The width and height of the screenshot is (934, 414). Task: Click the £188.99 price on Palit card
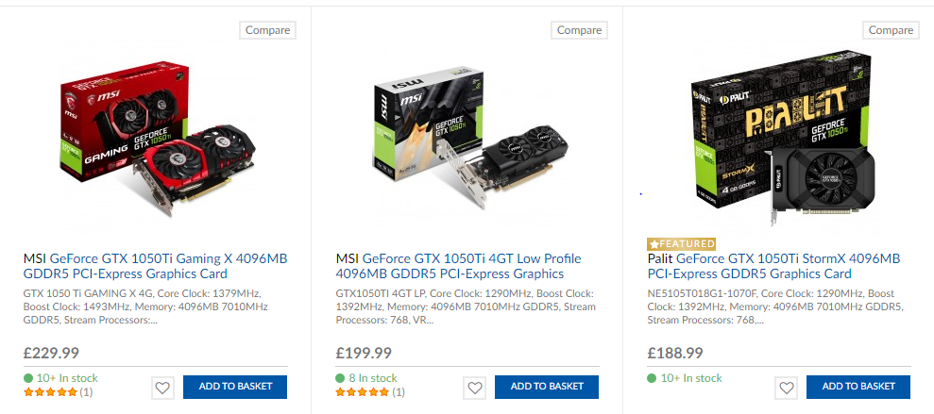point(674,353)
